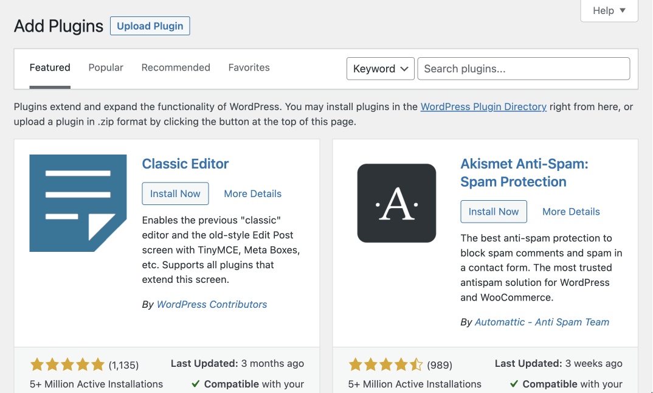Click the Add Plugins page heading
Image resolution: width=653 pixels, height=393 pixels.
[x=59, y=26]
